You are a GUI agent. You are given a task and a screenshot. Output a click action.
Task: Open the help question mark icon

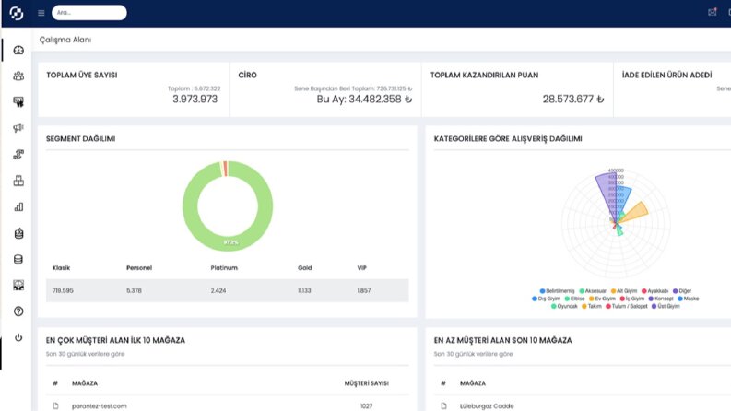tap(18, 311)
